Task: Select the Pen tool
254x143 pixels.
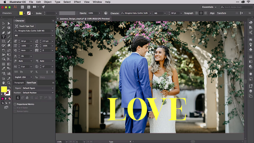Action: point(3,33)
